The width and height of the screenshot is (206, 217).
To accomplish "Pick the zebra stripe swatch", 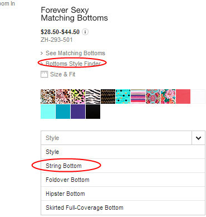I will (x=93, y=97).
